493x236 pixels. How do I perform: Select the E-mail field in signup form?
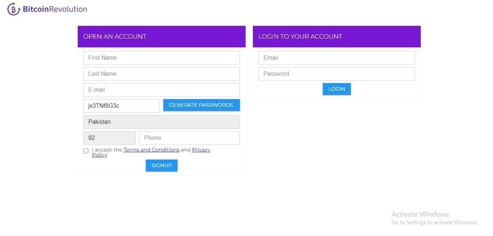(x=161, y=90)
